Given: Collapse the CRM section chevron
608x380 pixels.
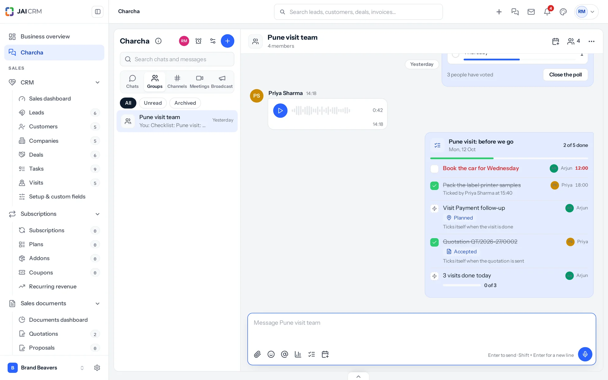Looking at the screenshot, I should (98, 82).
